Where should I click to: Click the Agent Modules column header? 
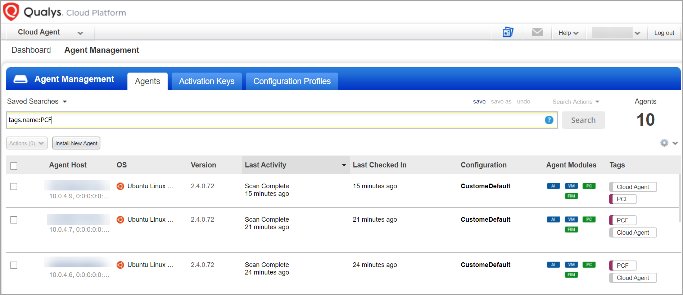coord(571,165)
